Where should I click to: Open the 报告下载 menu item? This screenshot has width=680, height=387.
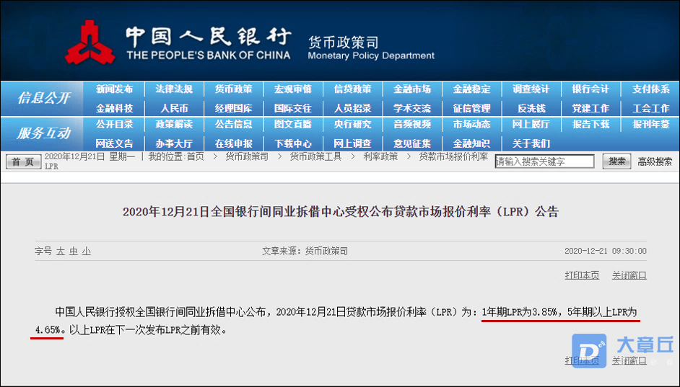590,124
